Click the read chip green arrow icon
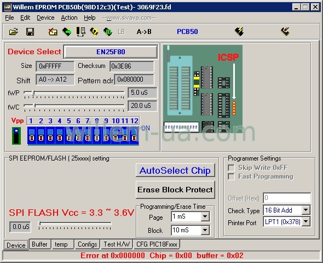 (x=67, y=32)
